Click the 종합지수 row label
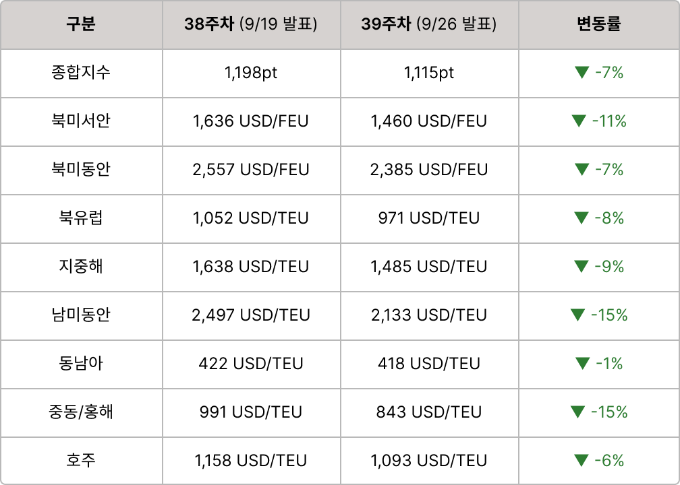680x485 pixels. point(81,73)
